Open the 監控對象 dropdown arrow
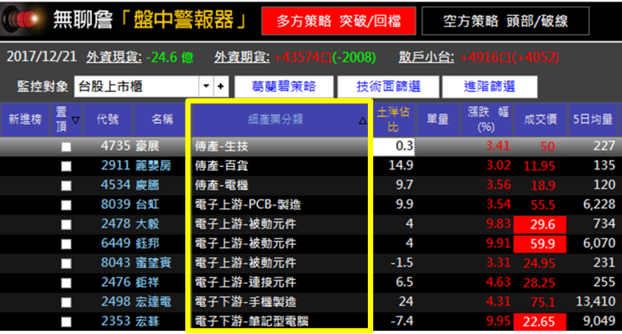622x334 pixels. click(x=206, y=87)
